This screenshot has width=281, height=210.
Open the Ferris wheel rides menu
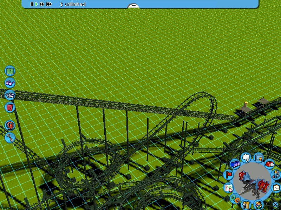click(10, 125)
